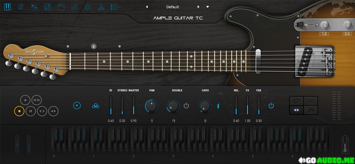The height and width of the screenshot is (164, 355).
Task: Click the octave 3 label below keyboard
Action: coord(173,156)
